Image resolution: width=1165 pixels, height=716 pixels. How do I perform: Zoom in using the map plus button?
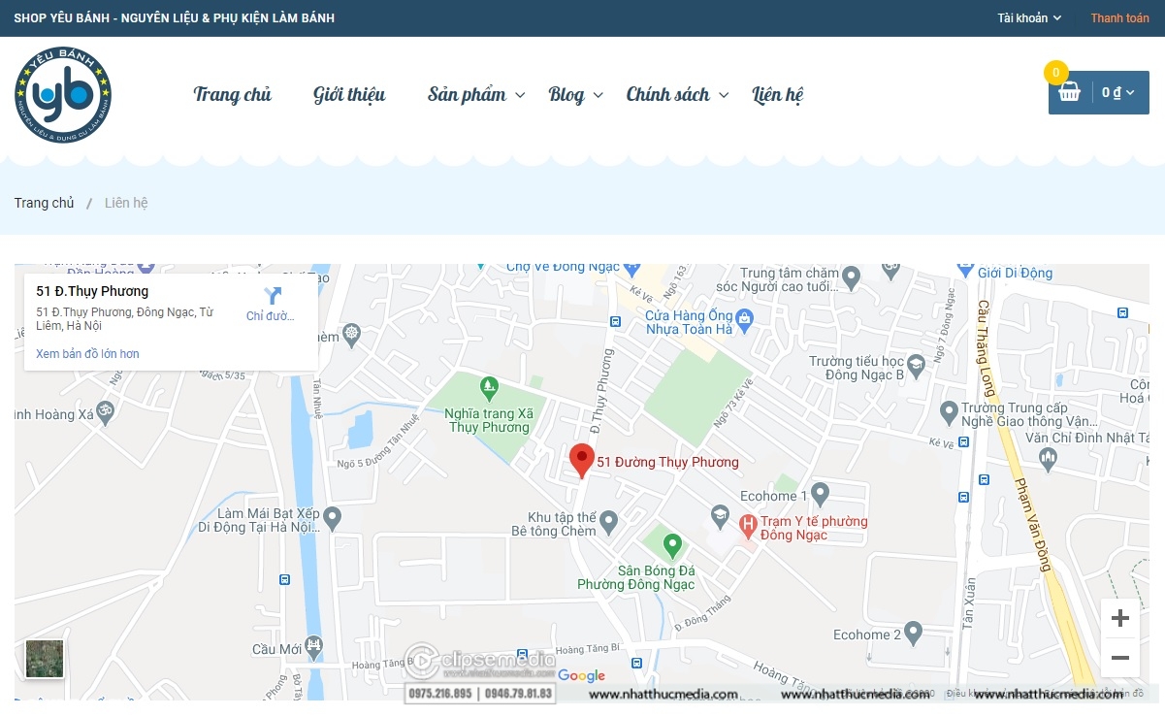point(1119,617)
